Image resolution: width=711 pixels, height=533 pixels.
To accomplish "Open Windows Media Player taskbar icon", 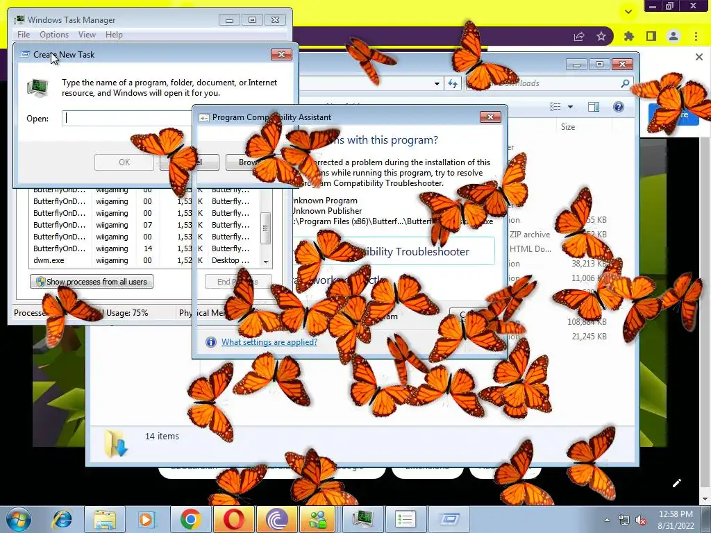I will tap(146, 519).
